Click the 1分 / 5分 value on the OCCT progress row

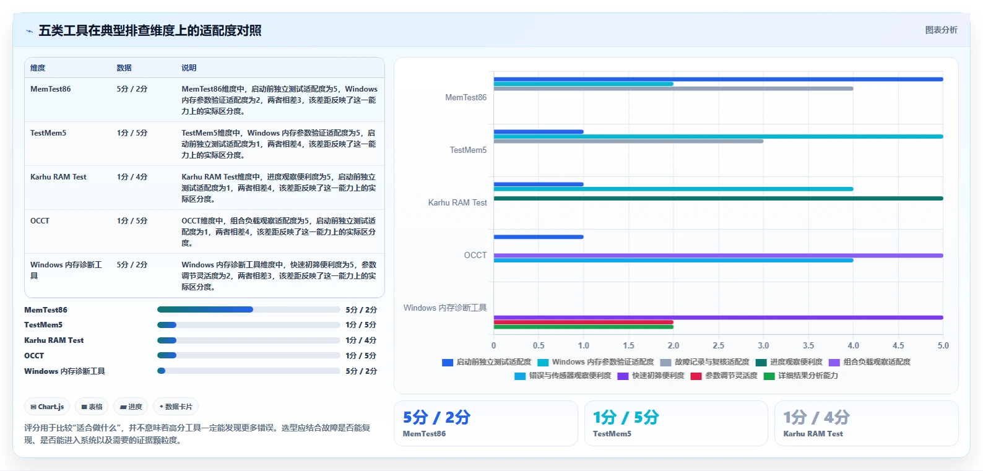coord(361,356)
